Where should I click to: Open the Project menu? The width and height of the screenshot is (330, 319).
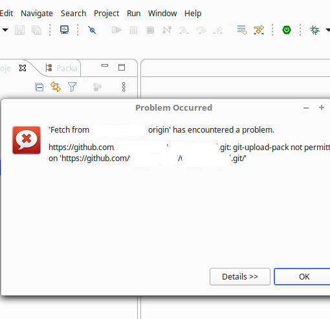[106, 14]
